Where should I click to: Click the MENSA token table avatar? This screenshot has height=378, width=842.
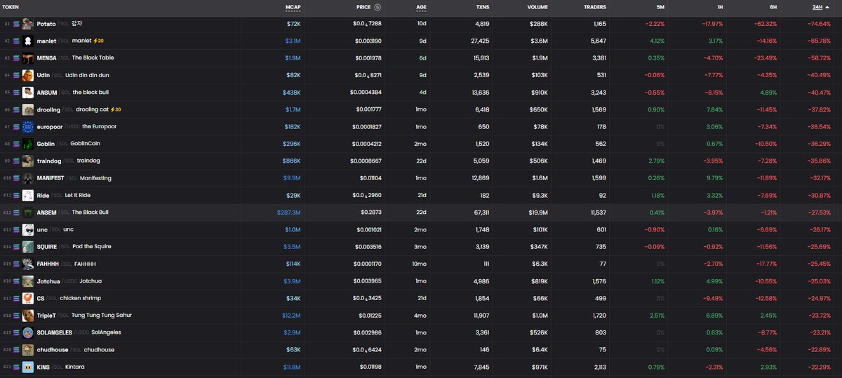[28, 58]
